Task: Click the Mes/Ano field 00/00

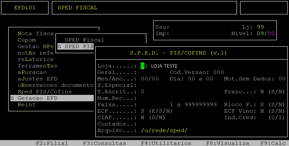Action: (150, 79)
